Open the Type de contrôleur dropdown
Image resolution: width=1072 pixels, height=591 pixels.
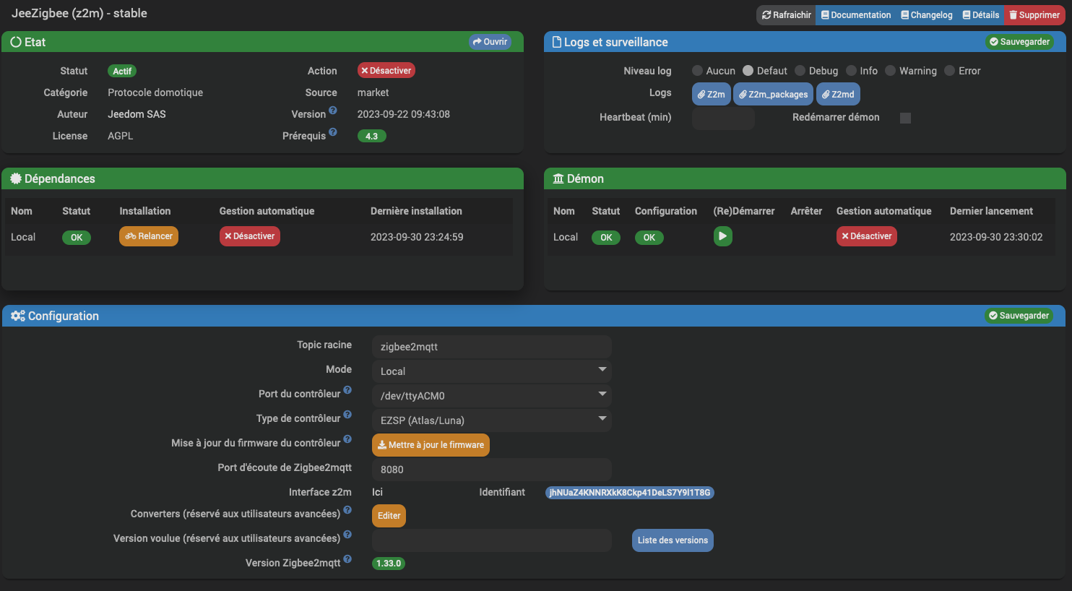point(491,420)
